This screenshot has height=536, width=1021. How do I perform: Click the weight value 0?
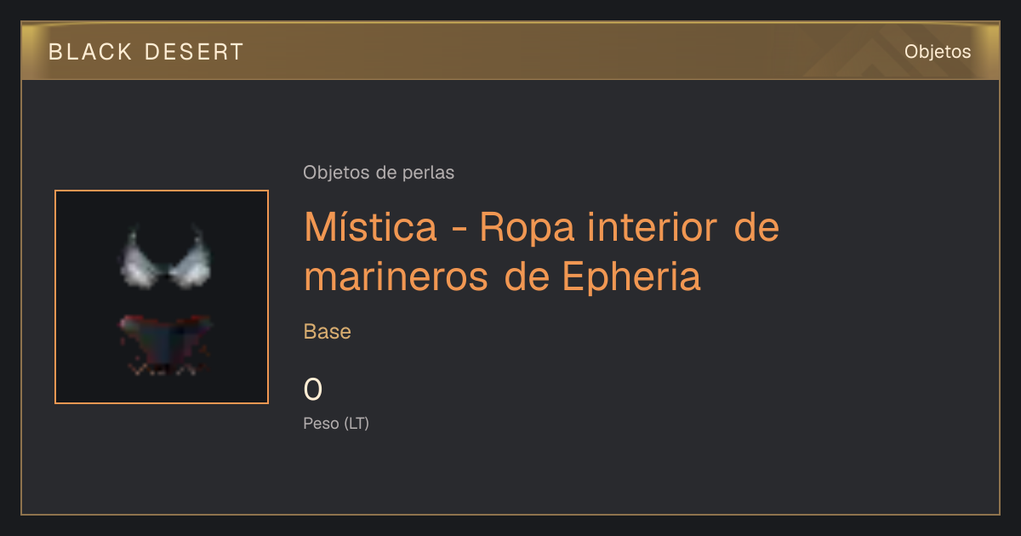tap(313, 390)
